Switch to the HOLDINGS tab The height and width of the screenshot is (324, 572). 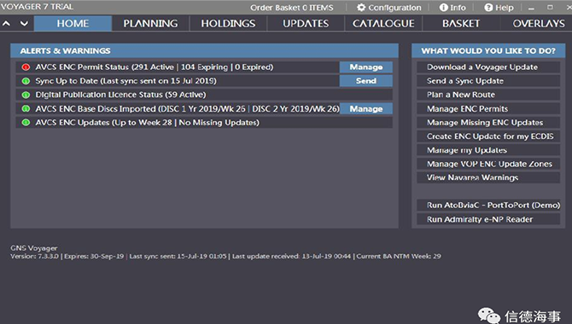(228, 24)
